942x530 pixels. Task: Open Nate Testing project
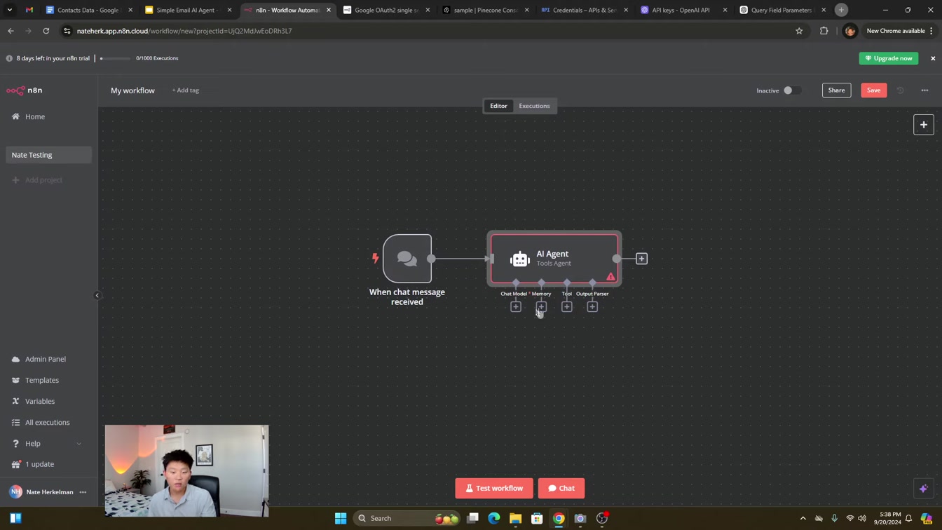[x=48, y=155]
